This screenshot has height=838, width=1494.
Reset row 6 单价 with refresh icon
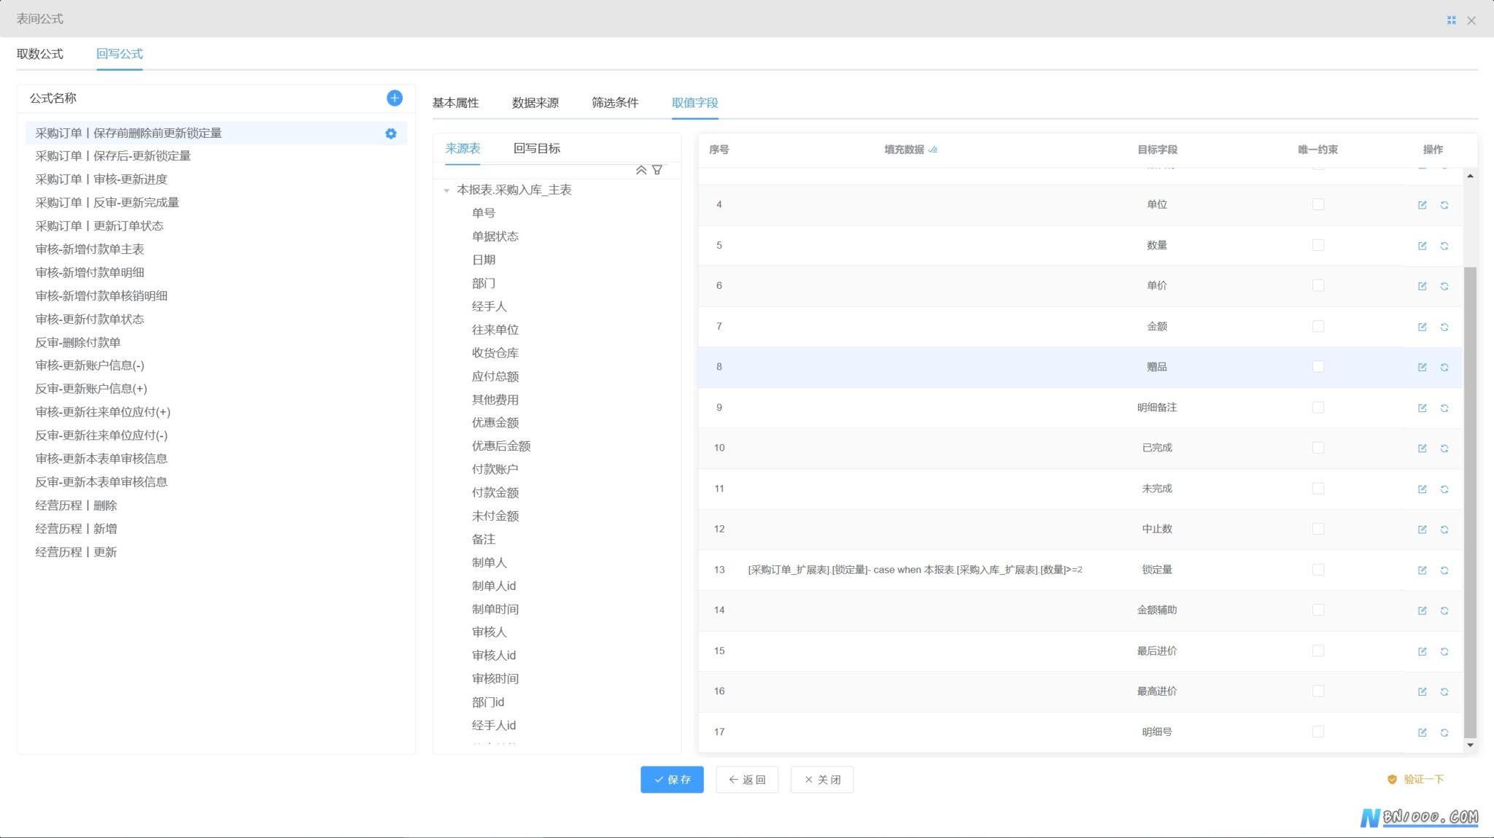(1444, 286)
